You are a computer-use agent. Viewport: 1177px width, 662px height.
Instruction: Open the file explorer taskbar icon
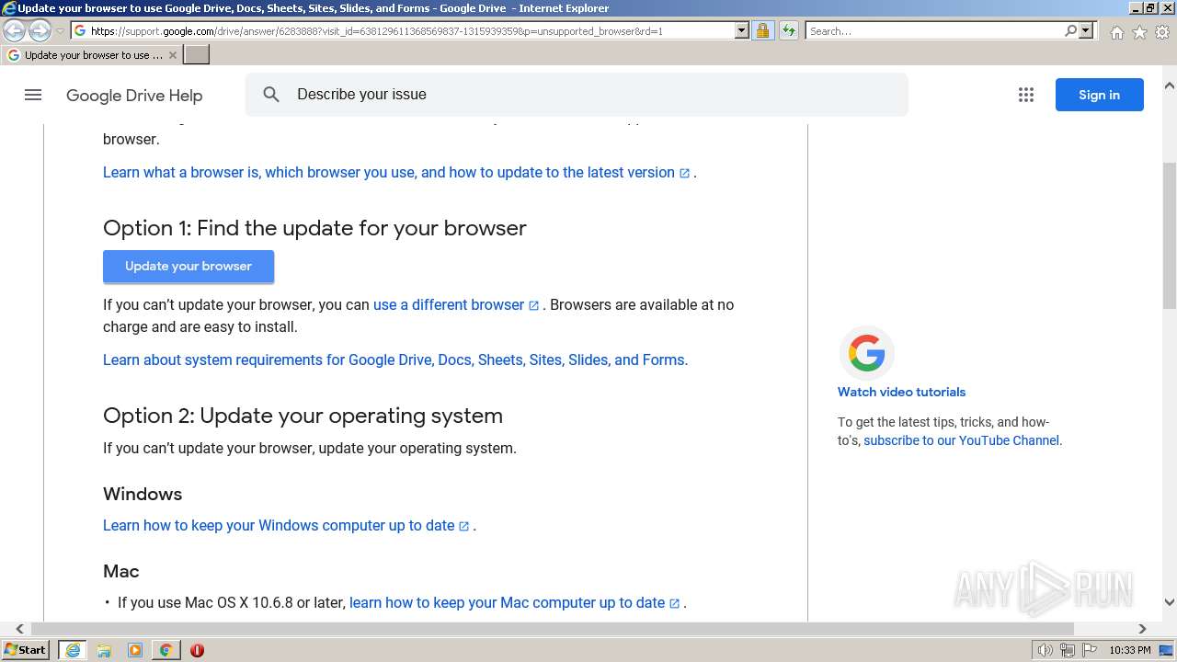tap(104, 650)
